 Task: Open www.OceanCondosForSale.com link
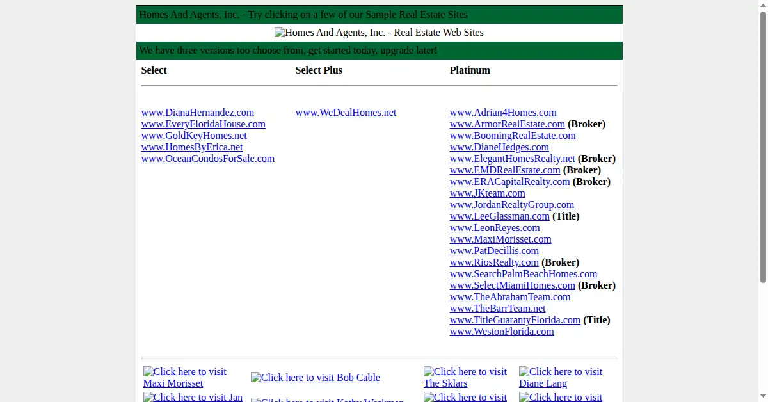(208, 159)
